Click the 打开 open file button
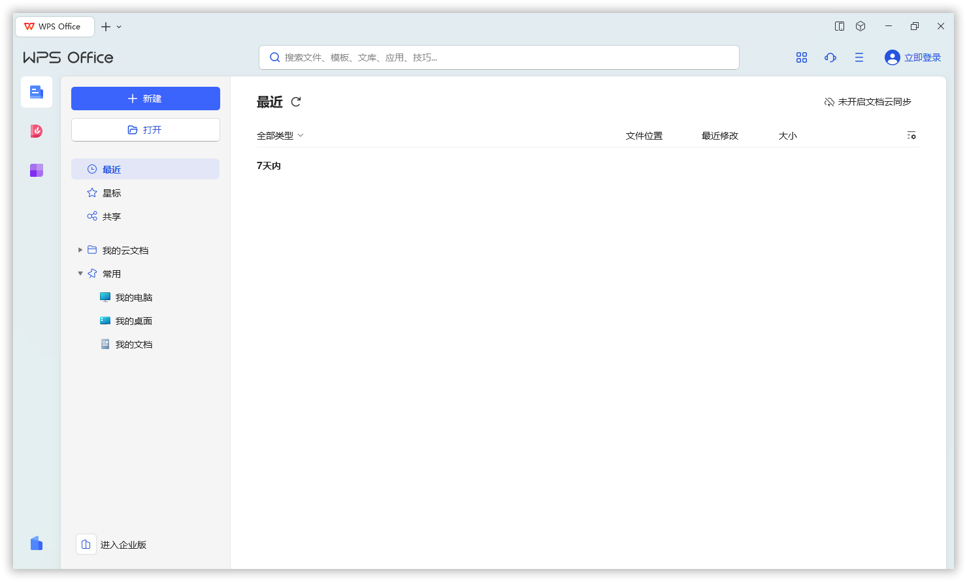The width and height of the screenshot is (967, 582). [x=145, y=129]
